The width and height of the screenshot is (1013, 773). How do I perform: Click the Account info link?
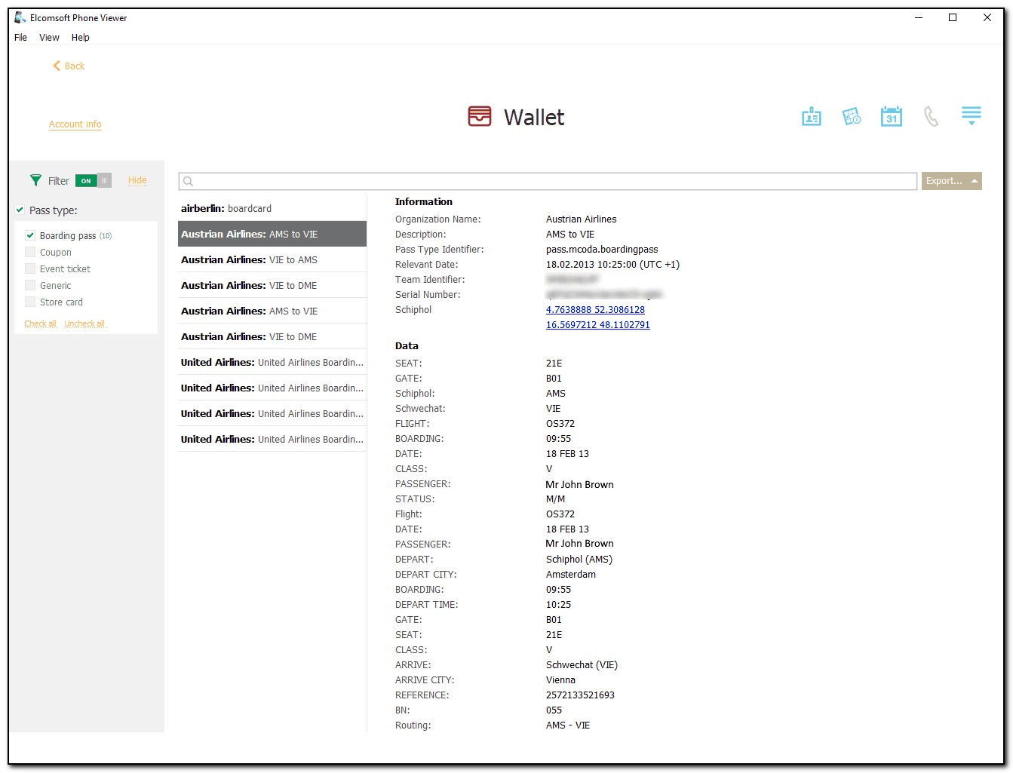tap(75, 124)
